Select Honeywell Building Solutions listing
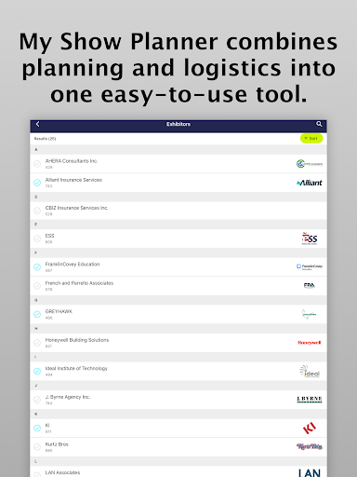Image resolution: width=357 pixels, height=477 pixels. click(x=178, y=343)
